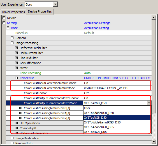Click the Default value of BasedOn
158x146 pixels.
point(89,33)
